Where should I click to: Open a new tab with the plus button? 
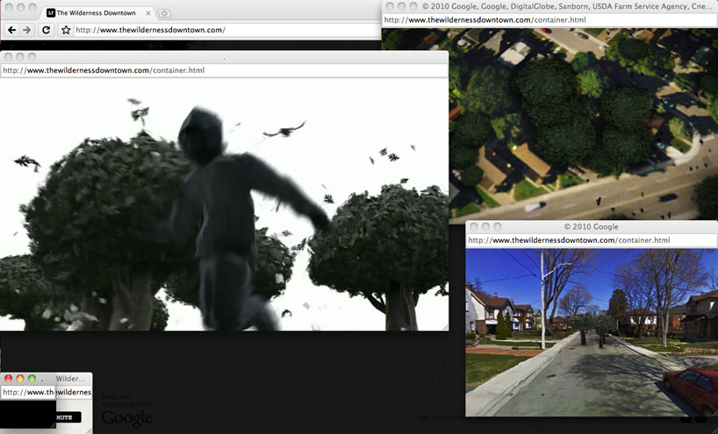point(165,13)
